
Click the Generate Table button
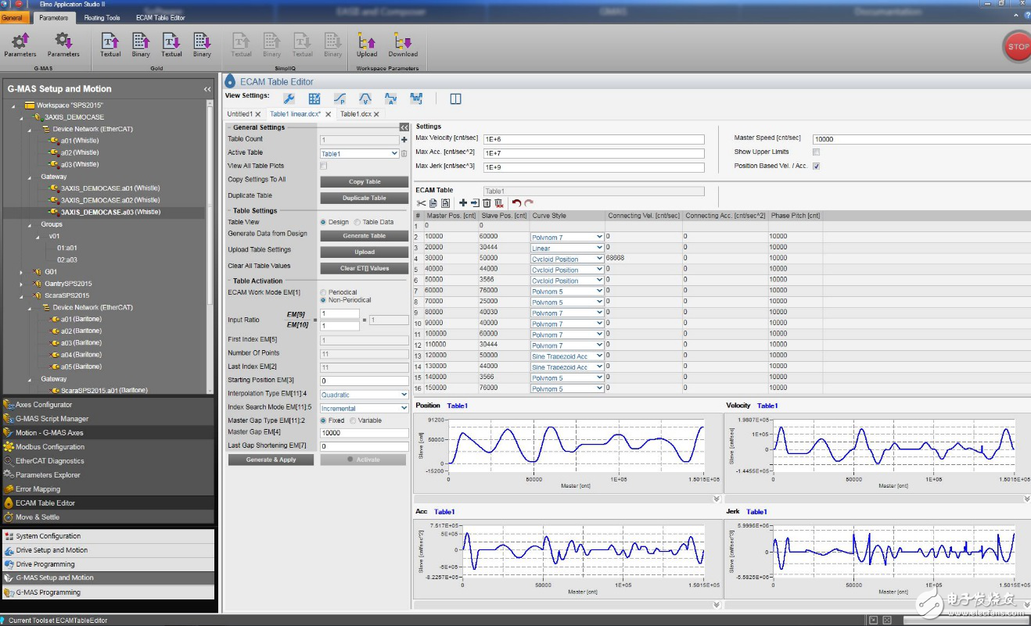coord(364,236)
